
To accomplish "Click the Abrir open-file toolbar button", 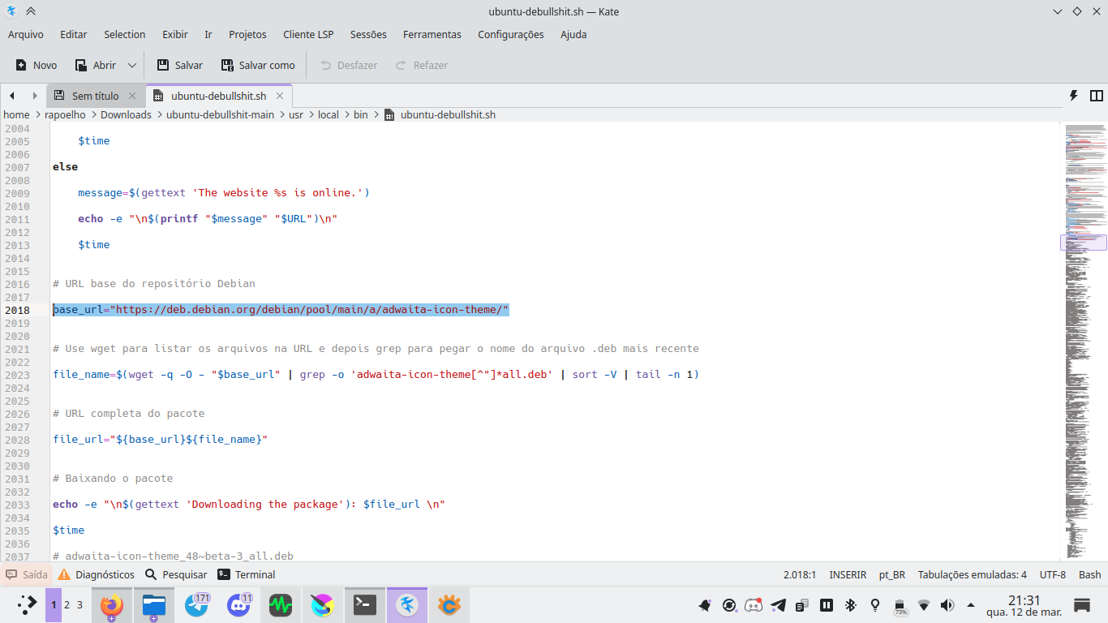I will click(x=96, y=65).
